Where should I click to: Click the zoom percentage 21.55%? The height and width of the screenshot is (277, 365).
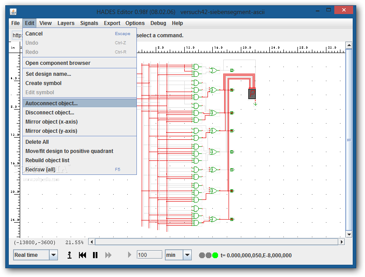[75, 242]
